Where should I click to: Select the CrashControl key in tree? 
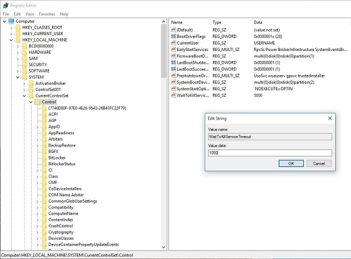pyautogui.click(x=60, y=226)
